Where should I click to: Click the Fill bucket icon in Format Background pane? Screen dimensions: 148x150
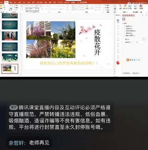(x=124, y=19)
